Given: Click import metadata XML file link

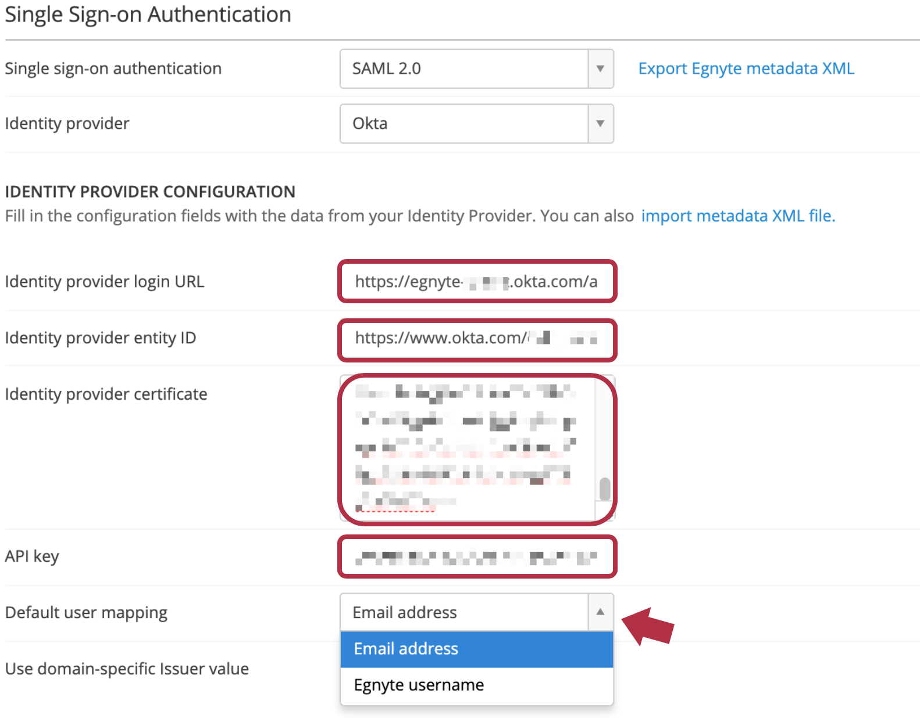Looking at the screenshot, I should tap(737, 216).
